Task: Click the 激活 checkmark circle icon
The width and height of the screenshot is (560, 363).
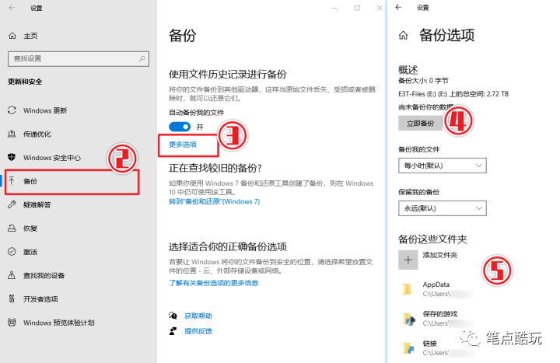Action: 12,251
